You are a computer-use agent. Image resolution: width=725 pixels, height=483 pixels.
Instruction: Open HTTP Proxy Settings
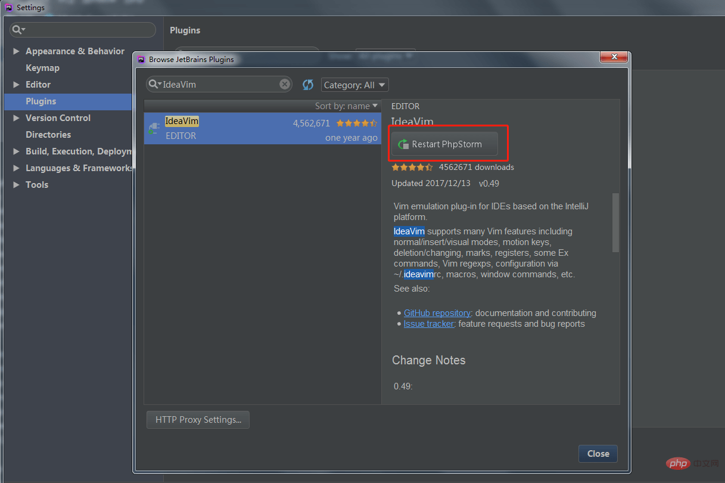point(198,420)
